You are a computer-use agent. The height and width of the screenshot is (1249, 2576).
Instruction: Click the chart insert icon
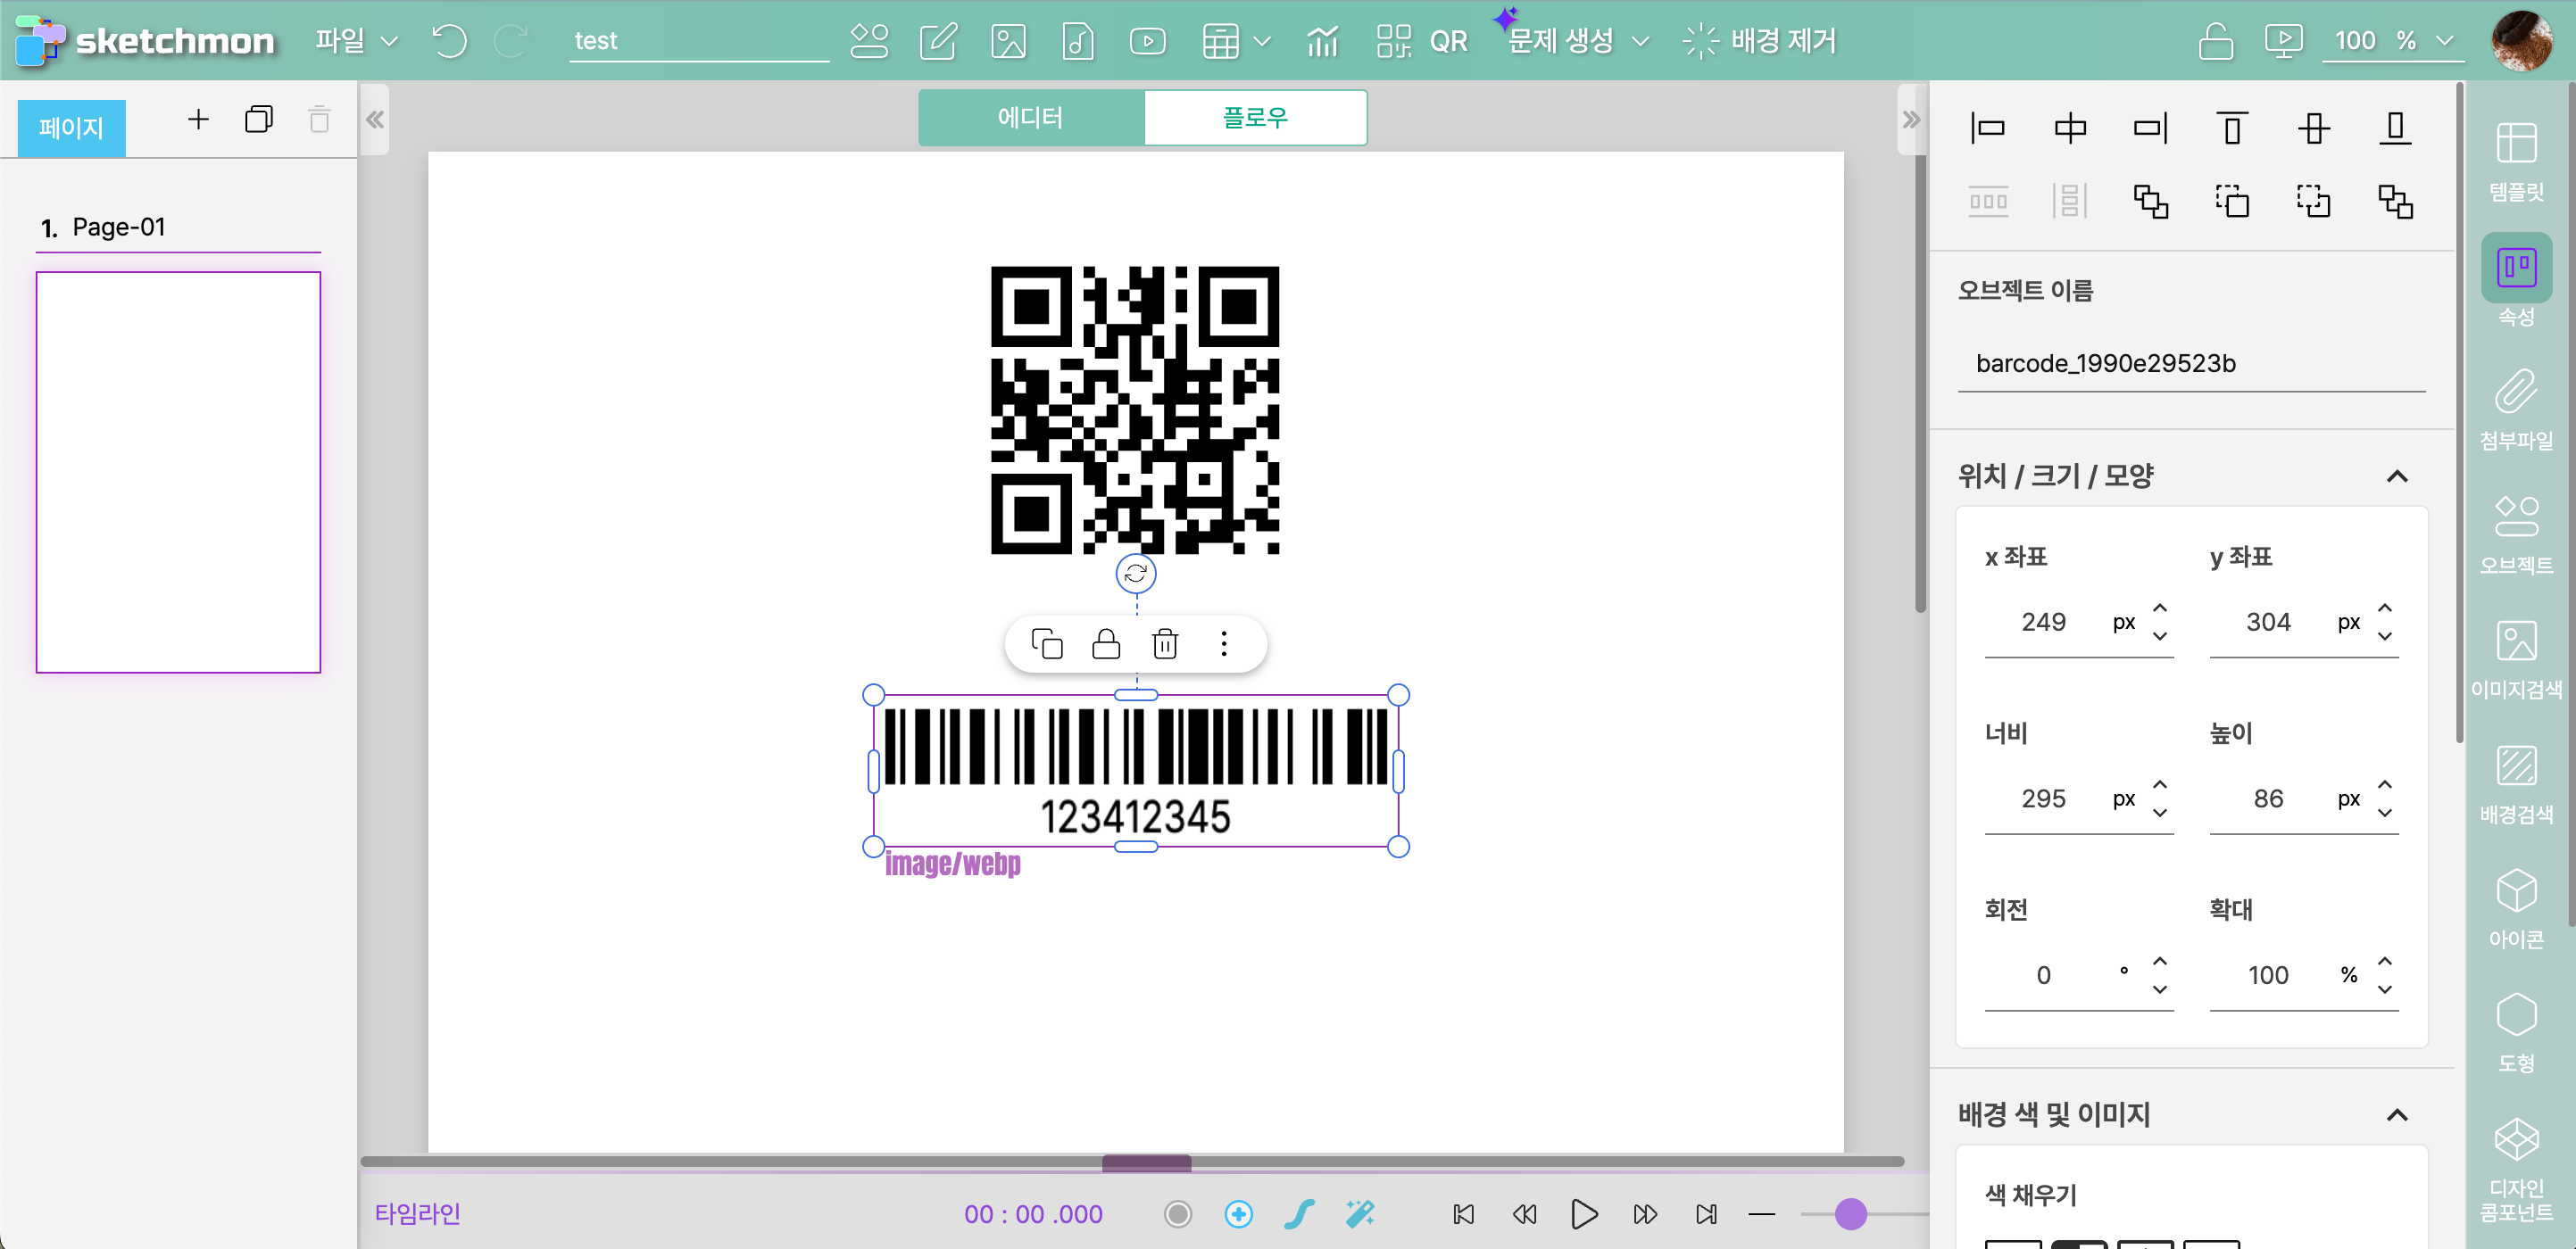(1322, 41)
